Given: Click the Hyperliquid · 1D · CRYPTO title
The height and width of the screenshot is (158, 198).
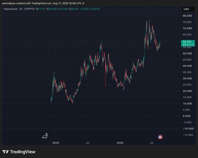Looking at the screenshot, I should point(19,9).
